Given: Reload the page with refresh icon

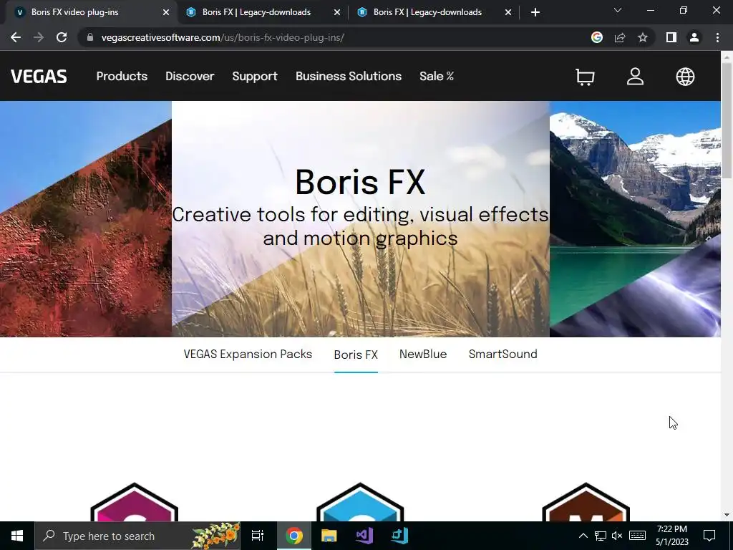Looking at the screenshot, I should point(62,37).
